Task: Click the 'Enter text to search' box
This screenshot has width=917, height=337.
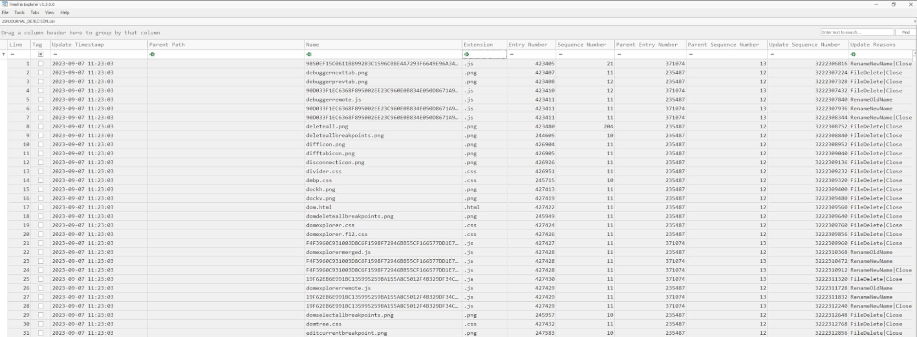Action: tap(856, 33)
